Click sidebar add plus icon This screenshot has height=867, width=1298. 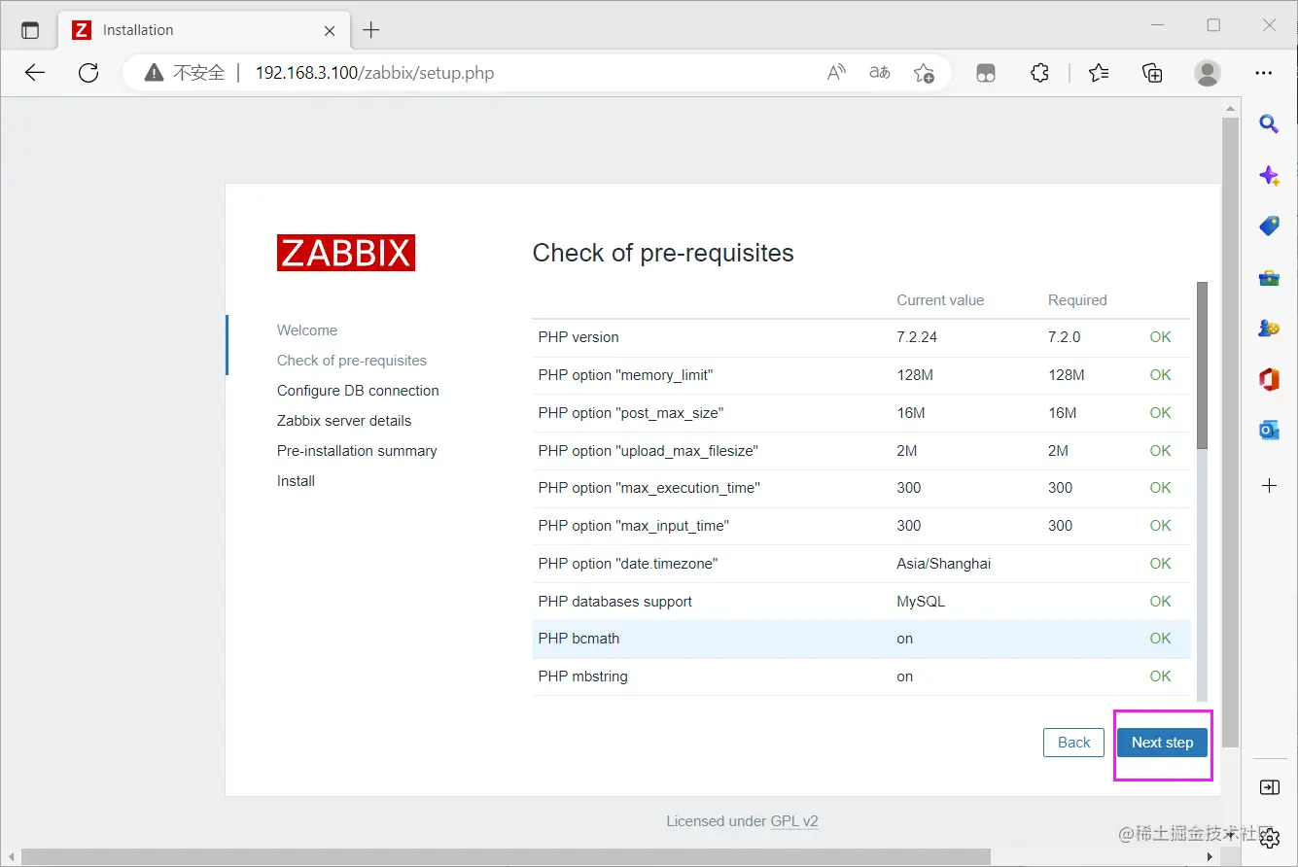pos(1269,485)
